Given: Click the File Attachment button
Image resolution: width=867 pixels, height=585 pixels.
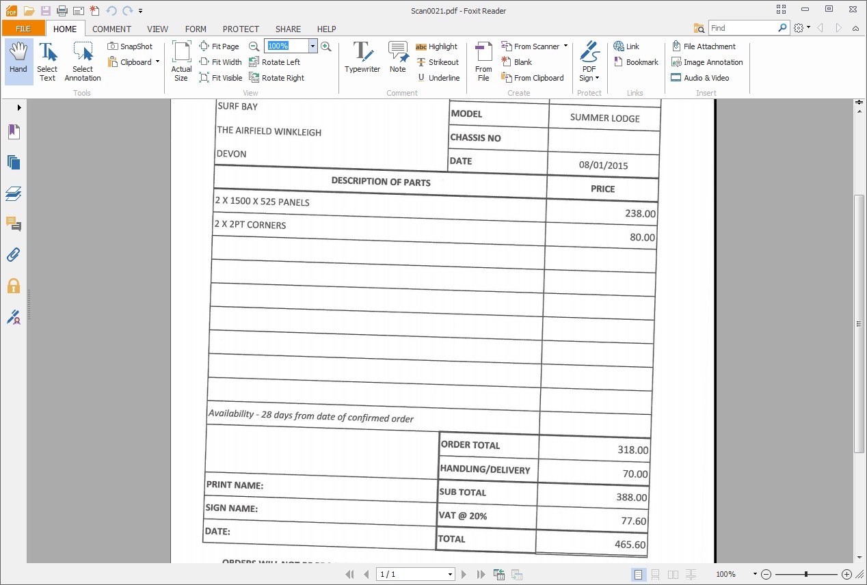Looking at the screenshot, I should pyautogui.click(x=703, y=46).
